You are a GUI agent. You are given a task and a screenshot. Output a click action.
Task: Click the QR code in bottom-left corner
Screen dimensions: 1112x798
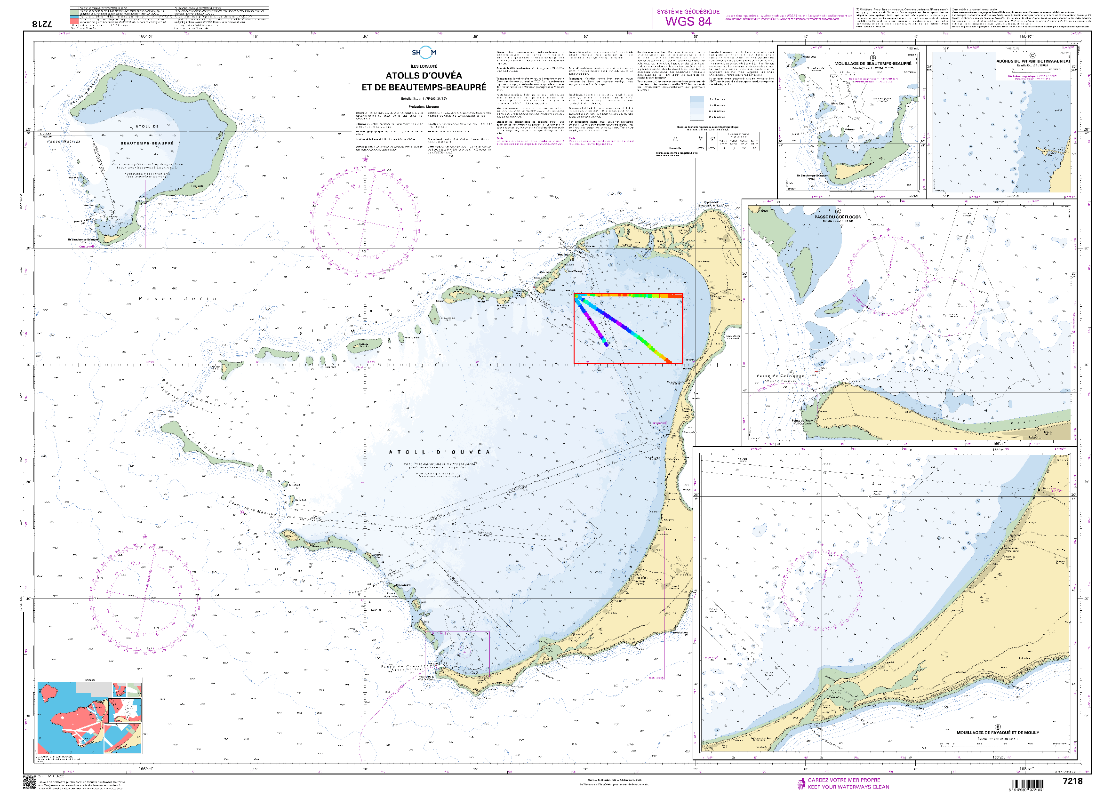[30, 782]
